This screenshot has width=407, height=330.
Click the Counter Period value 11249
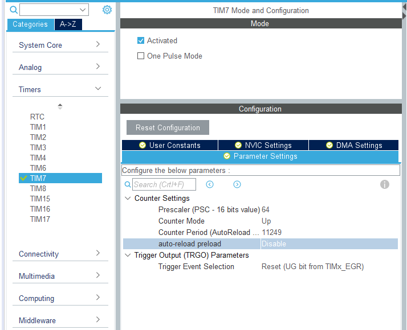pos(271,232)
